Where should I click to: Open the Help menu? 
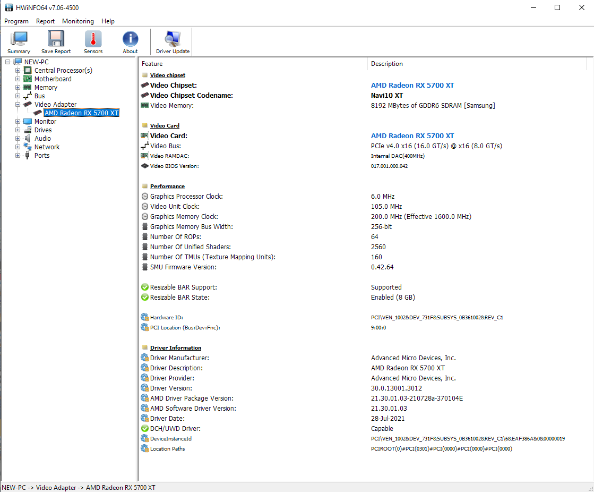click(x=108, y=21)
